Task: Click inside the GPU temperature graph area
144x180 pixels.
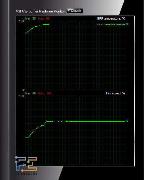Action: pos(75,56)
